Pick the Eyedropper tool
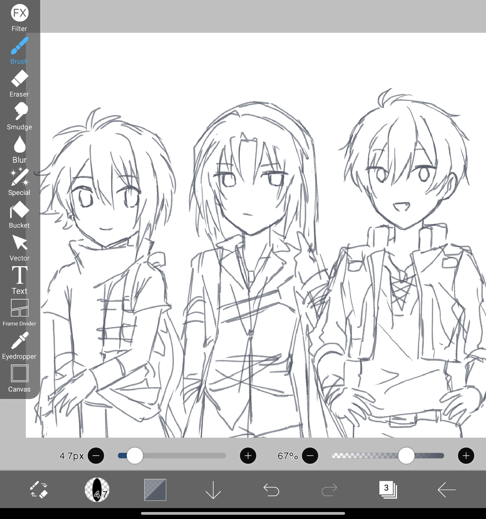 (x=19, y=345)
